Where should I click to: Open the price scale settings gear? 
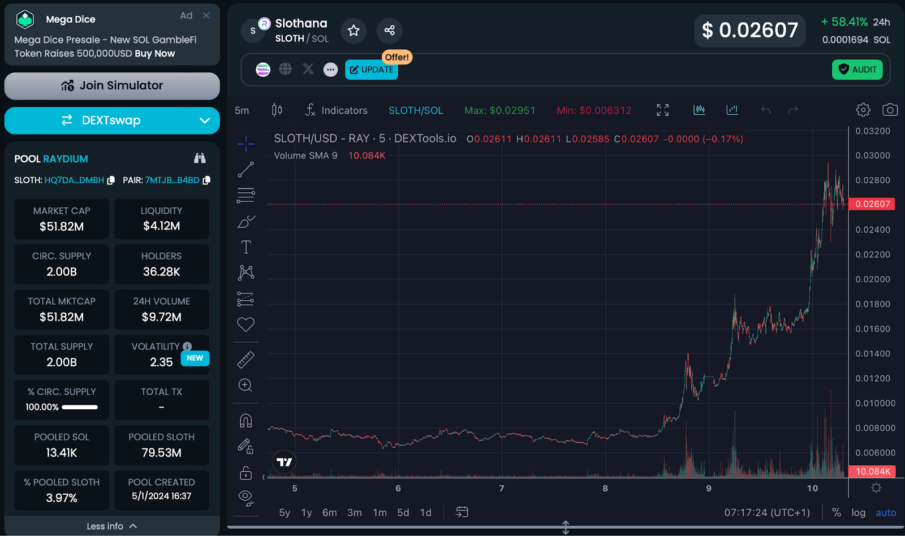[x=876, y=488]
